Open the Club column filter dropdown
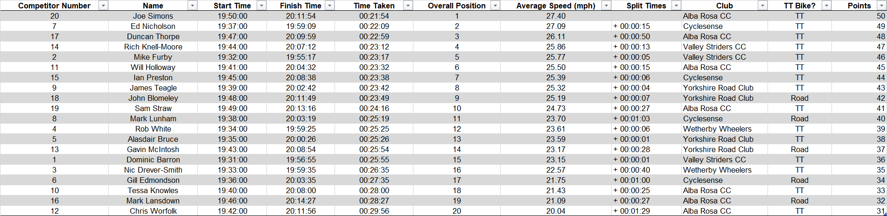887x216 pixels. pos(762,6)
